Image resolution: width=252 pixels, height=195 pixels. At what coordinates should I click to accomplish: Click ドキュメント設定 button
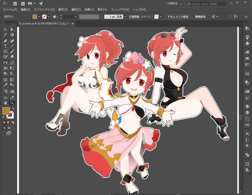(x=178, y=17)
